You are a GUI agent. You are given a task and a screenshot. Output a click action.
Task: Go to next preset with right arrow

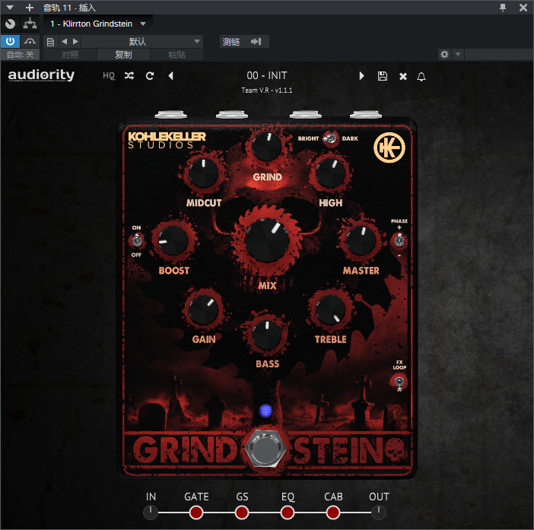point(361,75)
